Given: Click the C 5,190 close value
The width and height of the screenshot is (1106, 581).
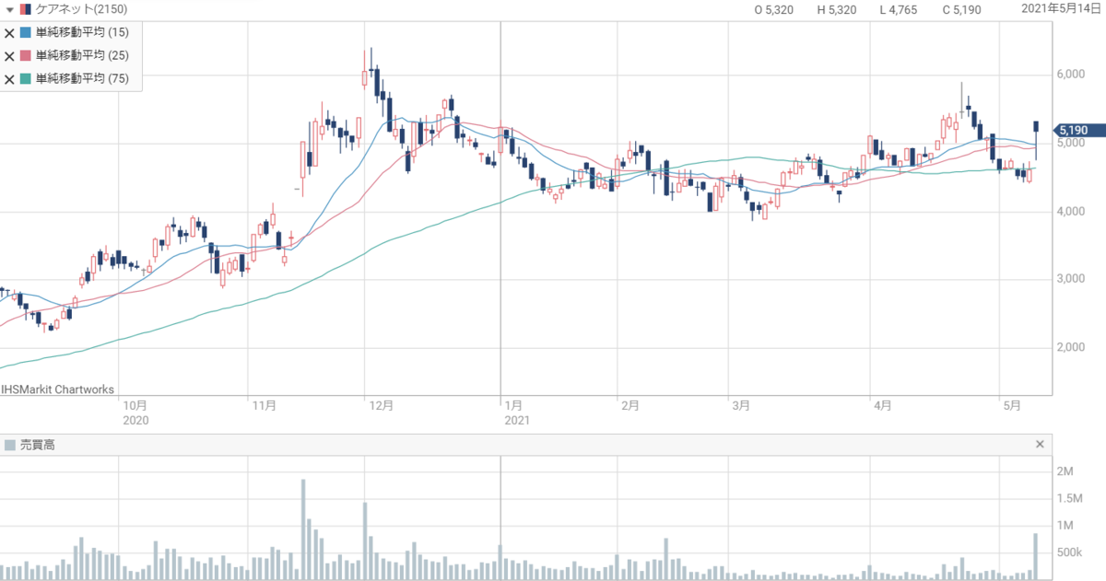Looking at the screenshot, I should [x=961, y=10].
